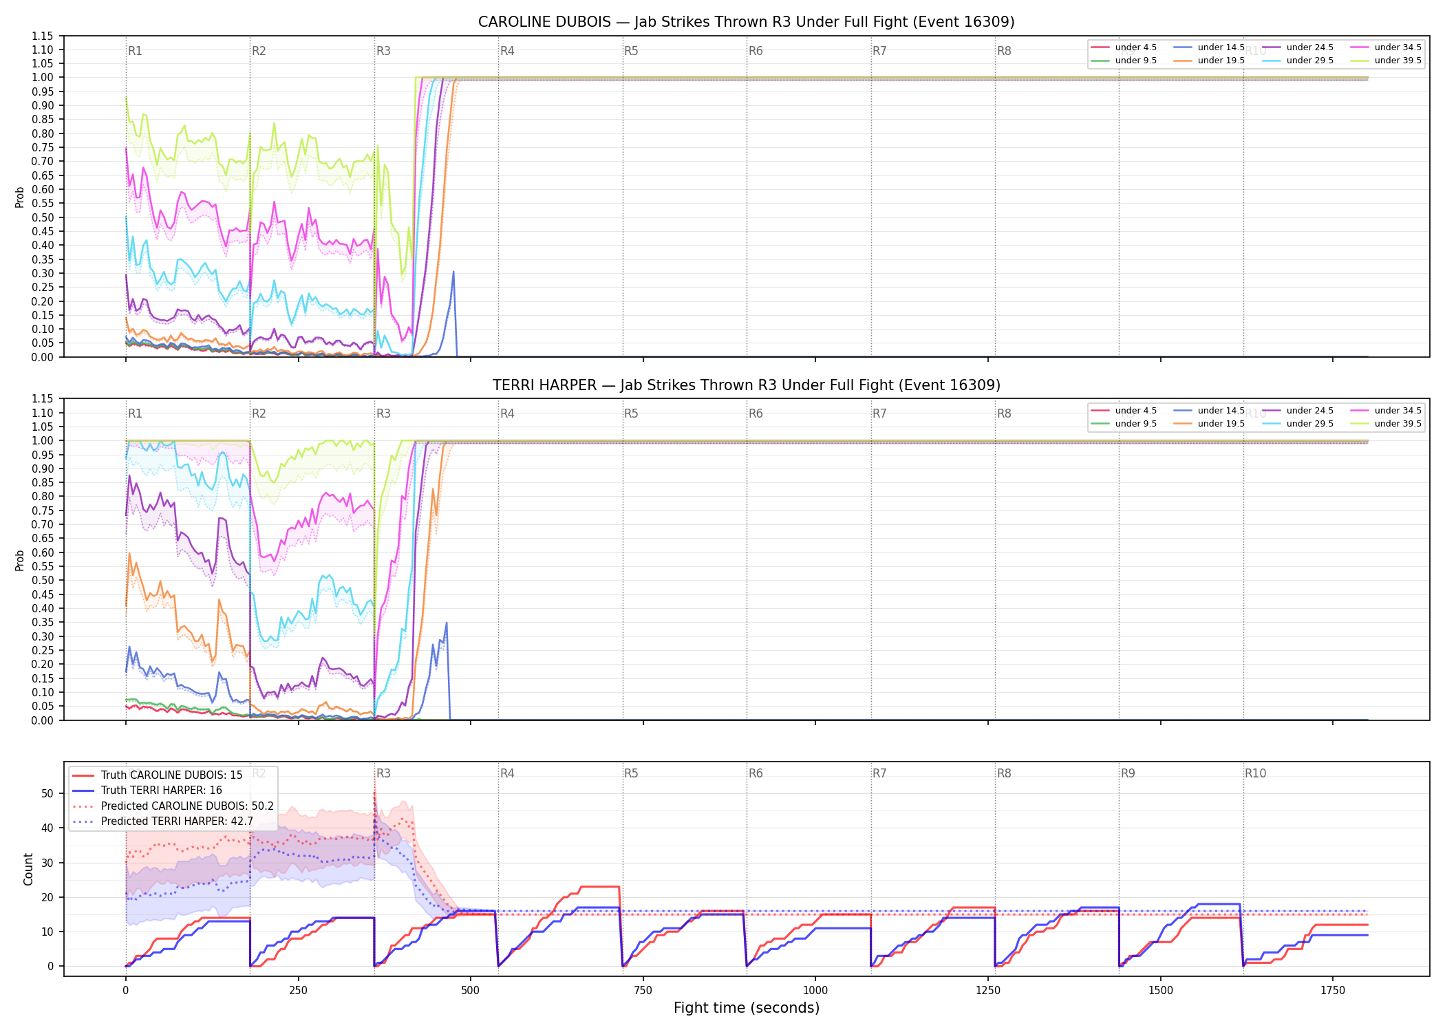Select 'Truth CAROLINE DUBOIS: 15' legend entry
The image size is (1445, 1032).
(158, 775)
